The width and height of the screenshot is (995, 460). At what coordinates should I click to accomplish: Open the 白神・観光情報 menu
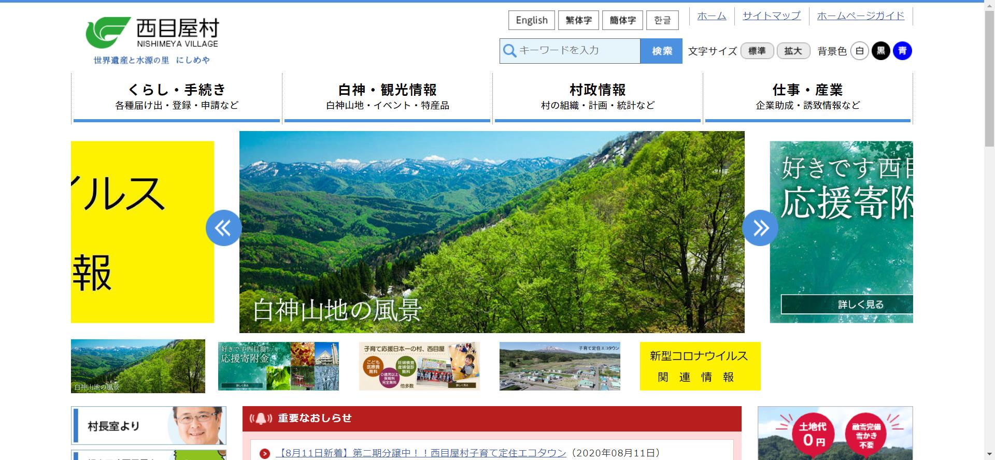[x=387, y=97]
